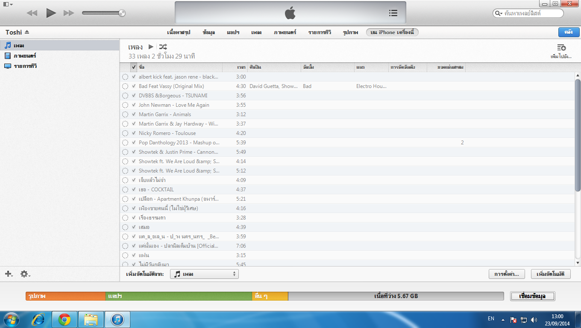This screenshot has width=581, height=328.
Task: Click the Action Center flag in system tray
Action: point(514,319)
